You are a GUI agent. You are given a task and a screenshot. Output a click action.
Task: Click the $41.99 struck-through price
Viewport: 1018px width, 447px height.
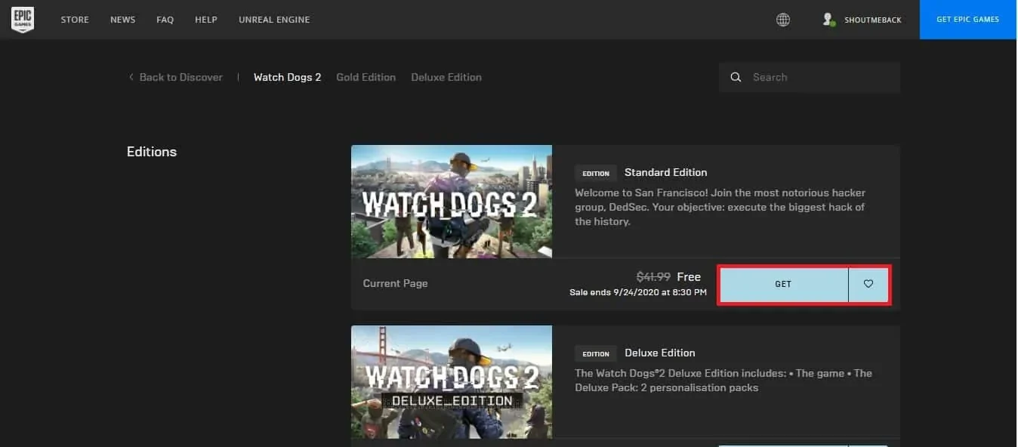(x=653, y=276)
